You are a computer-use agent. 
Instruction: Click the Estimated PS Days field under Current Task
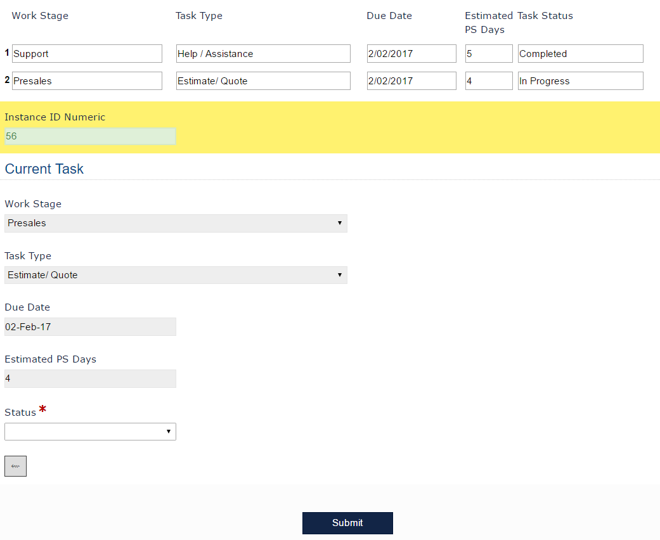[90, 378]
